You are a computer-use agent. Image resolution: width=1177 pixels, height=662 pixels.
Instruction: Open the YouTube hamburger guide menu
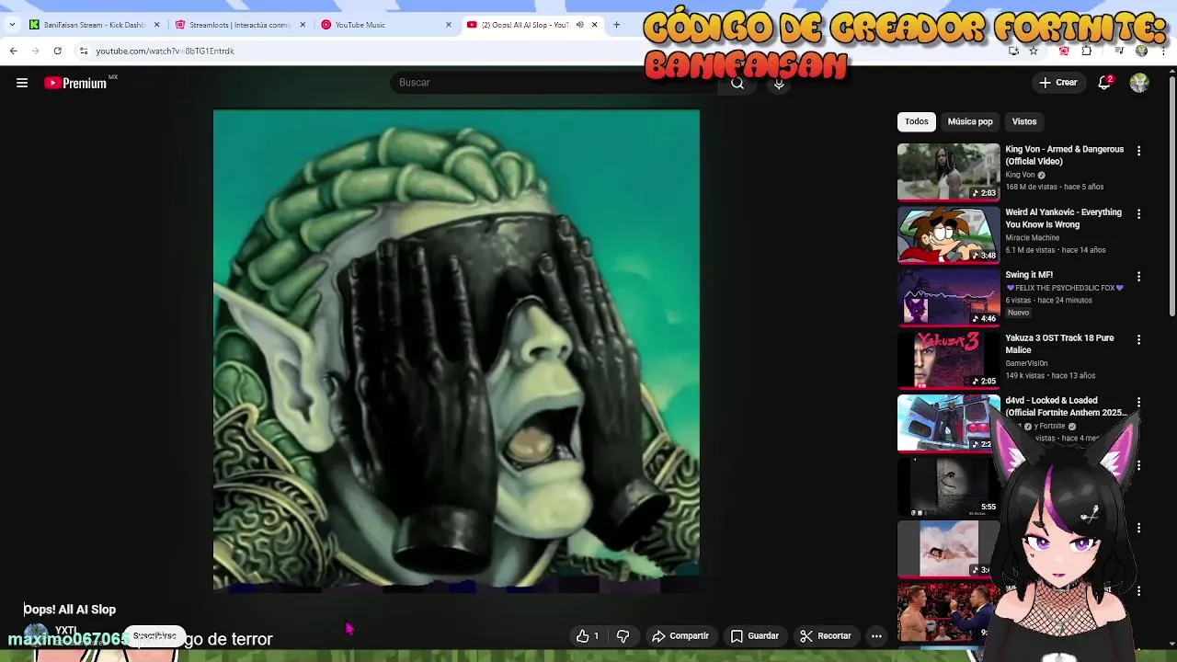(x=22, y=83)
